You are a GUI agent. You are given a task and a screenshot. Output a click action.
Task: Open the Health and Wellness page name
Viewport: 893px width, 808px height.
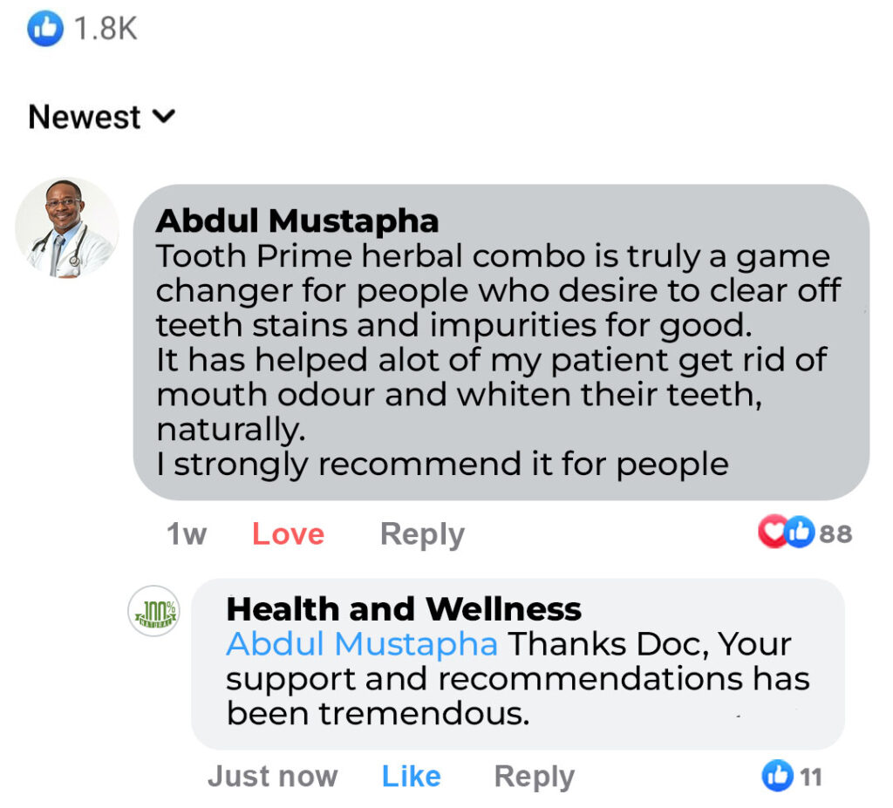[x=403, y=608]
